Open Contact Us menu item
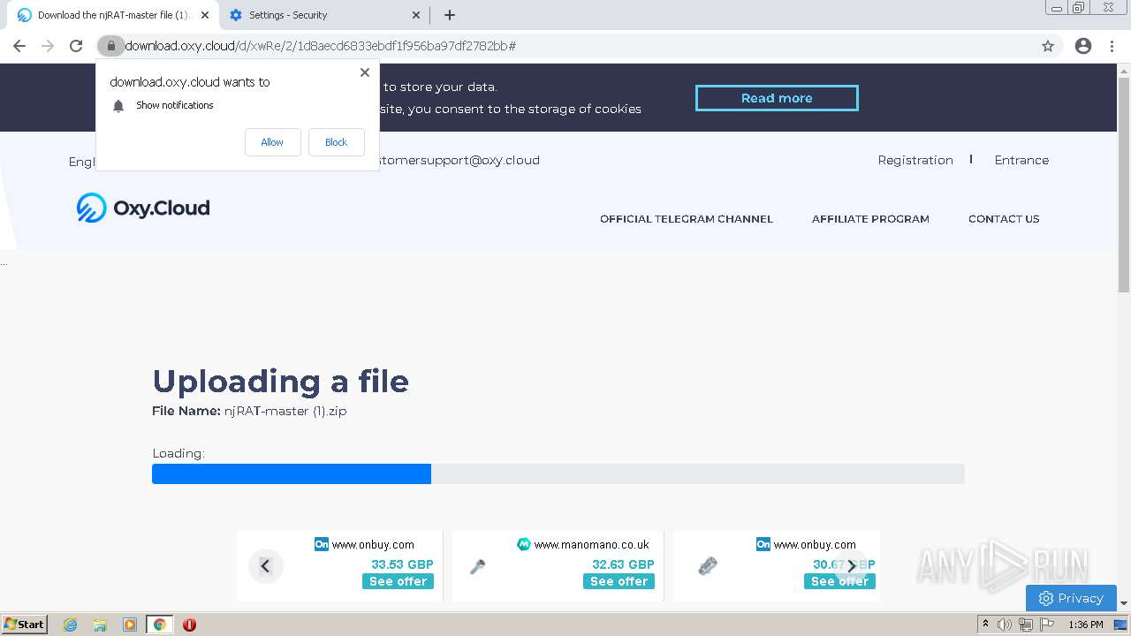This screenshot has width=1131, height=636. pyautogui.click(x=1004, y=219)
